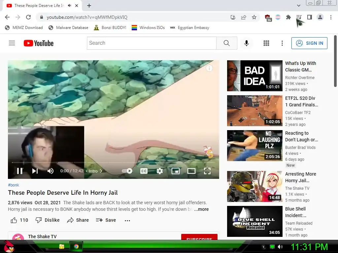The width and height of the screenshot is (338, 253).
Task: Focus the YouTube Search field
Action: pos(152,43)
